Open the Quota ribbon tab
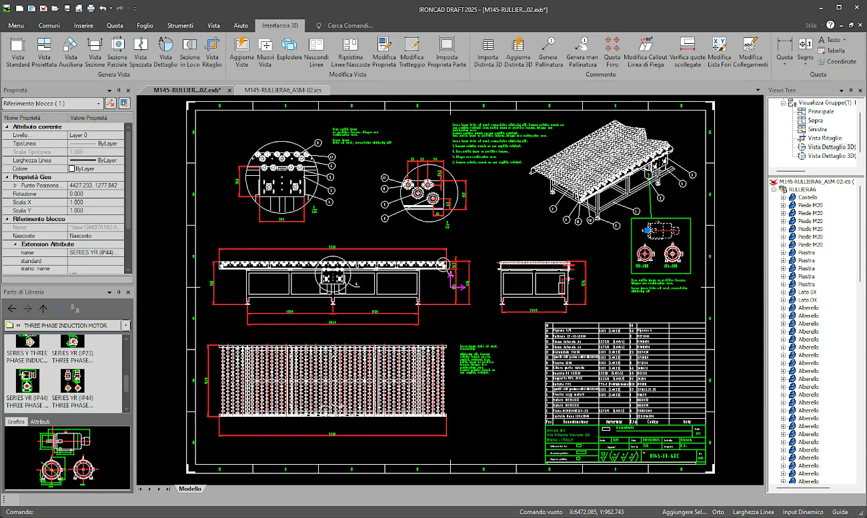Image resolution: width=867 pixels, height=518 pixels. click(115, 26)
